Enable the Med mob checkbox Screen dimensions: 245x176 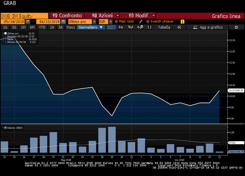[116, 22]
